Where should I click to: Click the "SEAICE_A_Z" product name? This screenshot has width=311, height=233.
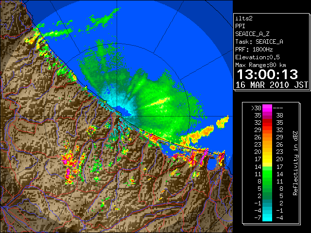click(252, 34)
